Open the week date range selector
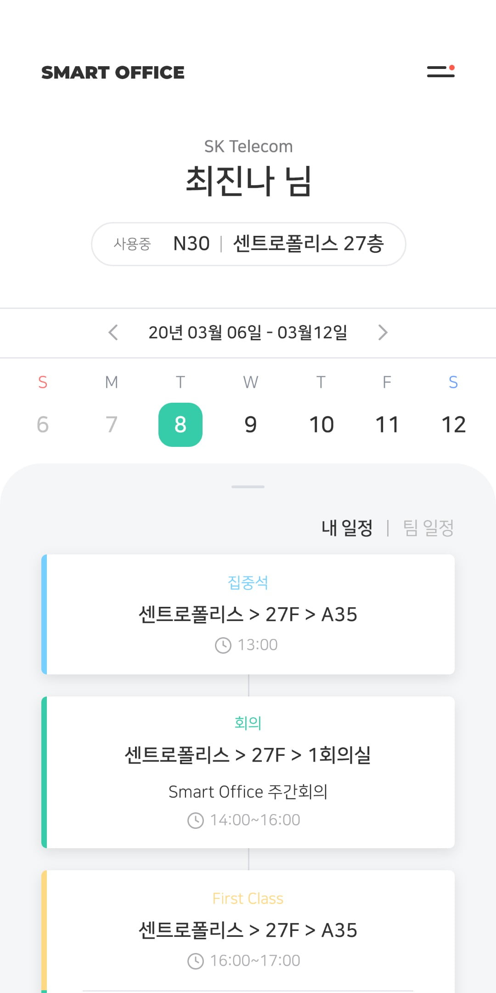Screen dimensions: 496x993 (x=248, y=332)
